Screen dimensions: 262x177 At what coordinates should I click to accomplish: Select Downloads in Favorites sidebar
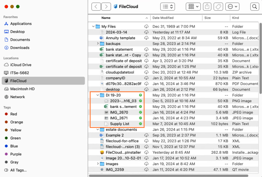pos(20,48)
